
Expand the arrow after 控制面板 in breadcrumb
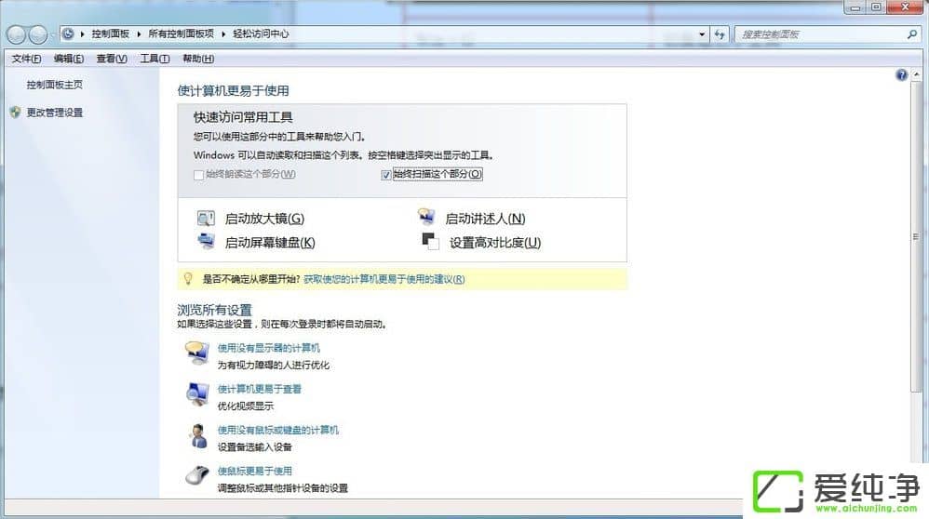(x=140, y=34)
